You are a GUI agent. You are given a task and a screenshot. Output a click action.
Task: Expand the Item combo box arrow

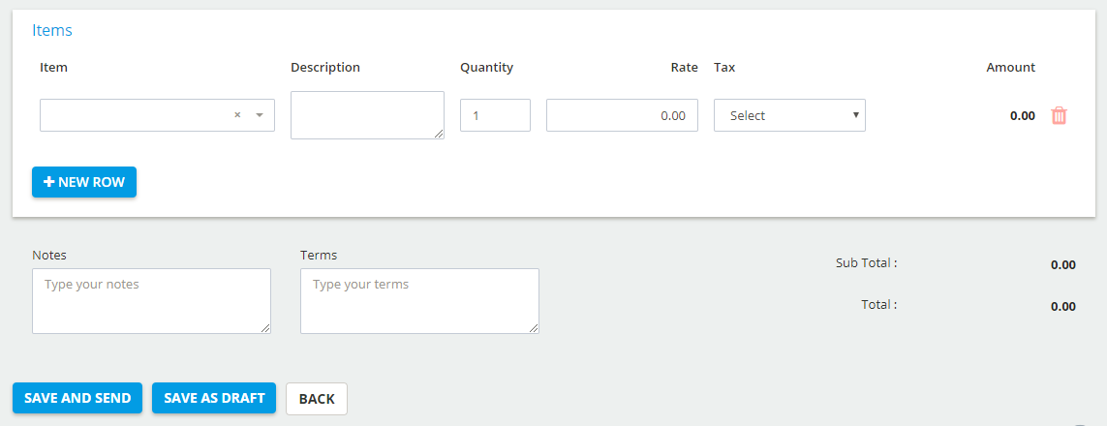(x=260, y=115)
